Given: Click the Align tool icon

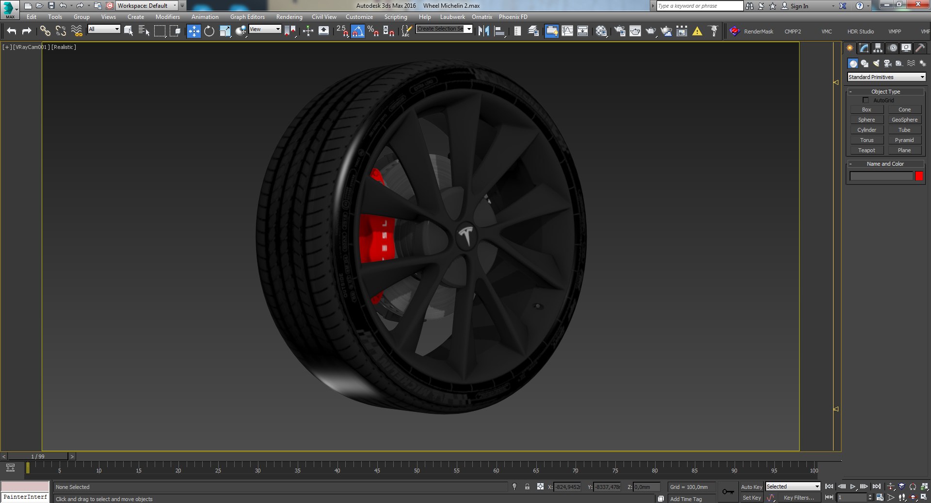Looking at the screenshot, I should click(x=499, y=31).
